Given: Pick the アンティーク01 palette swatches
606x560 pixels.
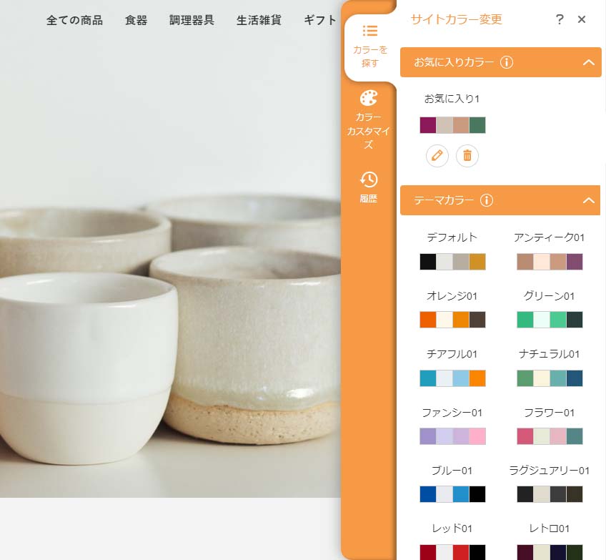Looking at the screenshot, I should tap(549, 261).
